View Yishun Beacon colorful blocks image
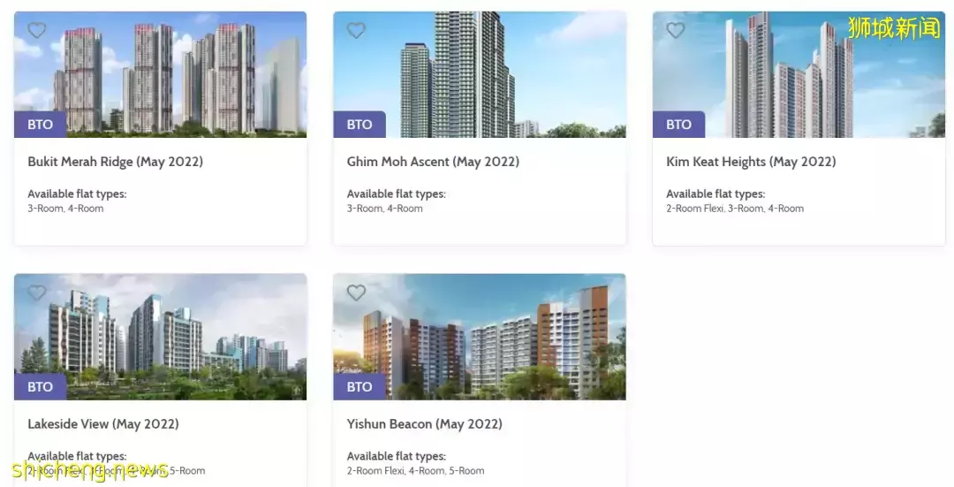Image resolution: width=954 pixels, height=487 pixels. pos(480,337)
